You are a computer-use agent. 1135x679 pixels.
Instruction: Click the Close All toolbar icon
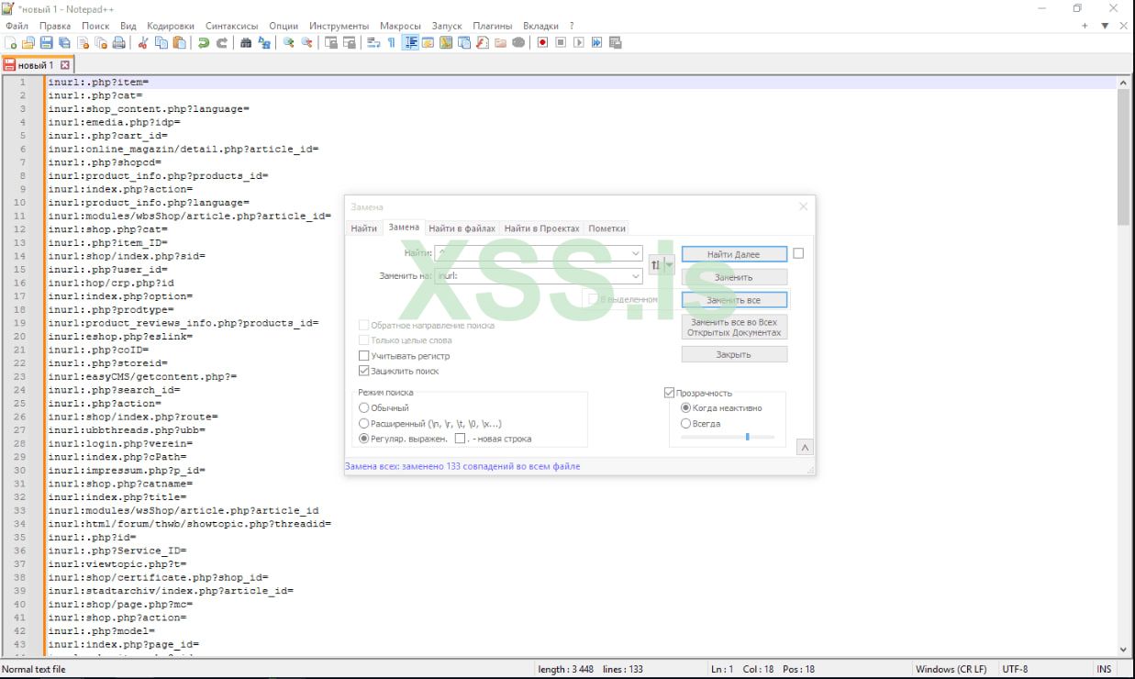click(101, 42)
